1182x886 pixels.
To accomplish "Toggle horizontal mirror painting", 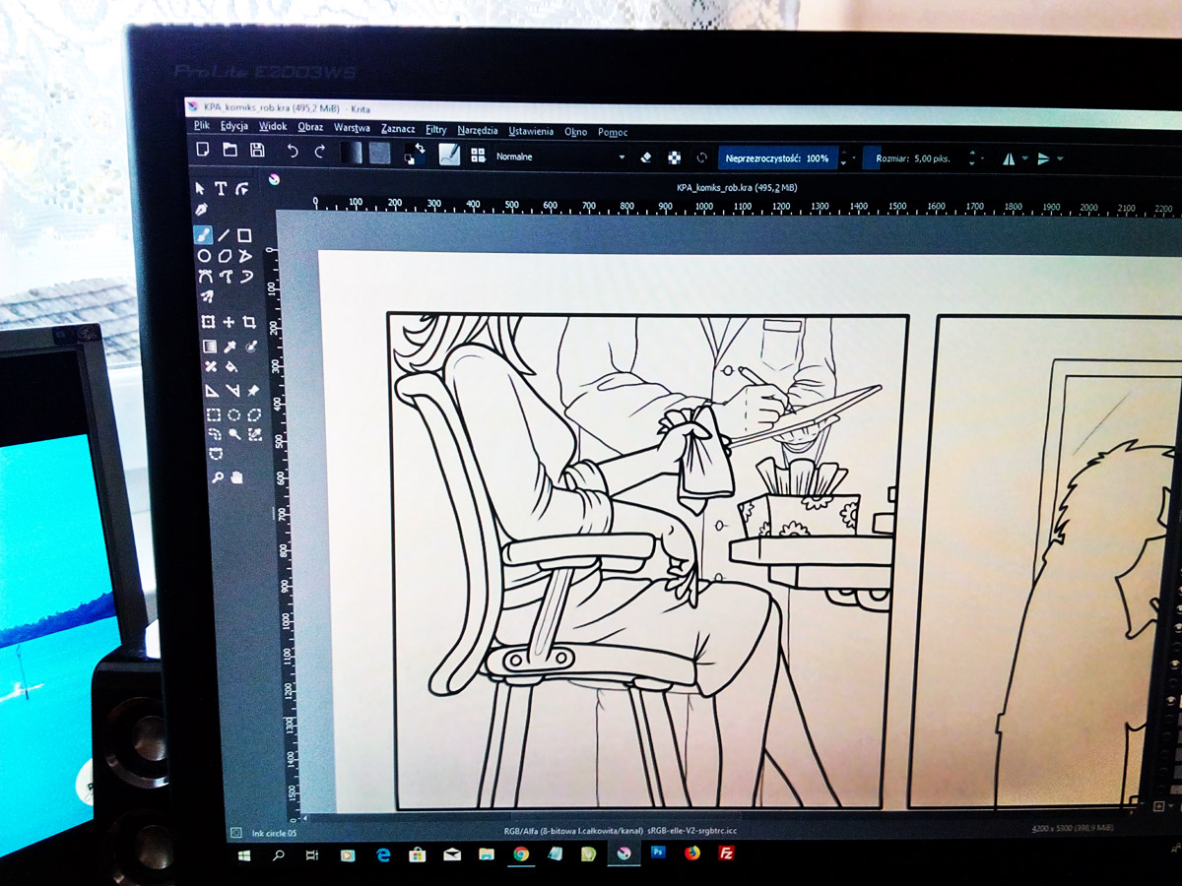I will [x=1008, y=158].
